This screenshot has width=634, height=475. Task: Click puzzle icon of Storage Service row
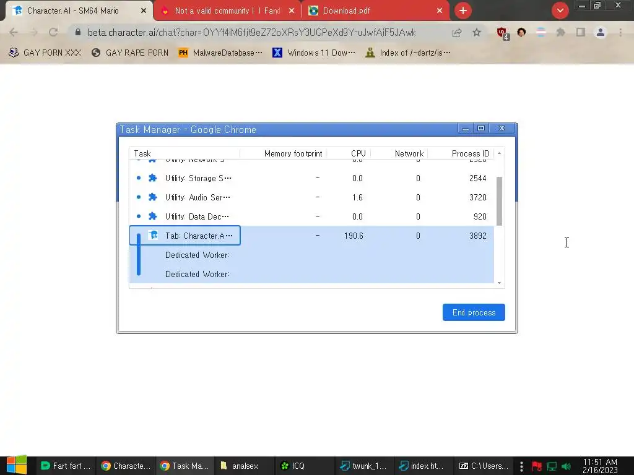coord(152,178)
